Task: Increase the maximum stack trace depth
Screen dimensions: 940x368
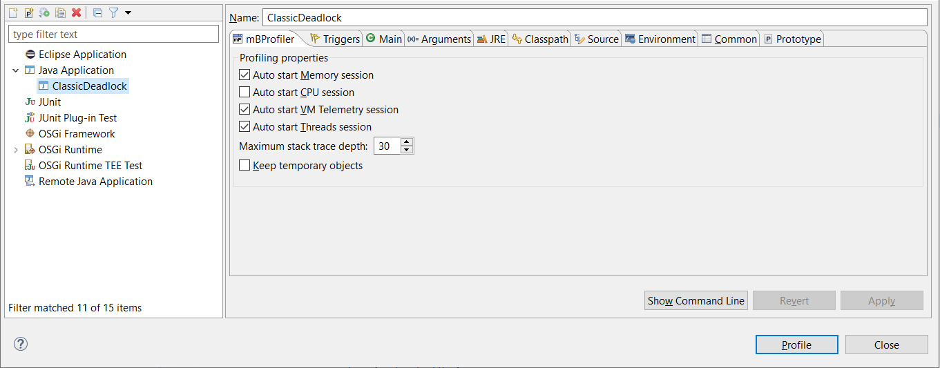Action: [407, 142]
